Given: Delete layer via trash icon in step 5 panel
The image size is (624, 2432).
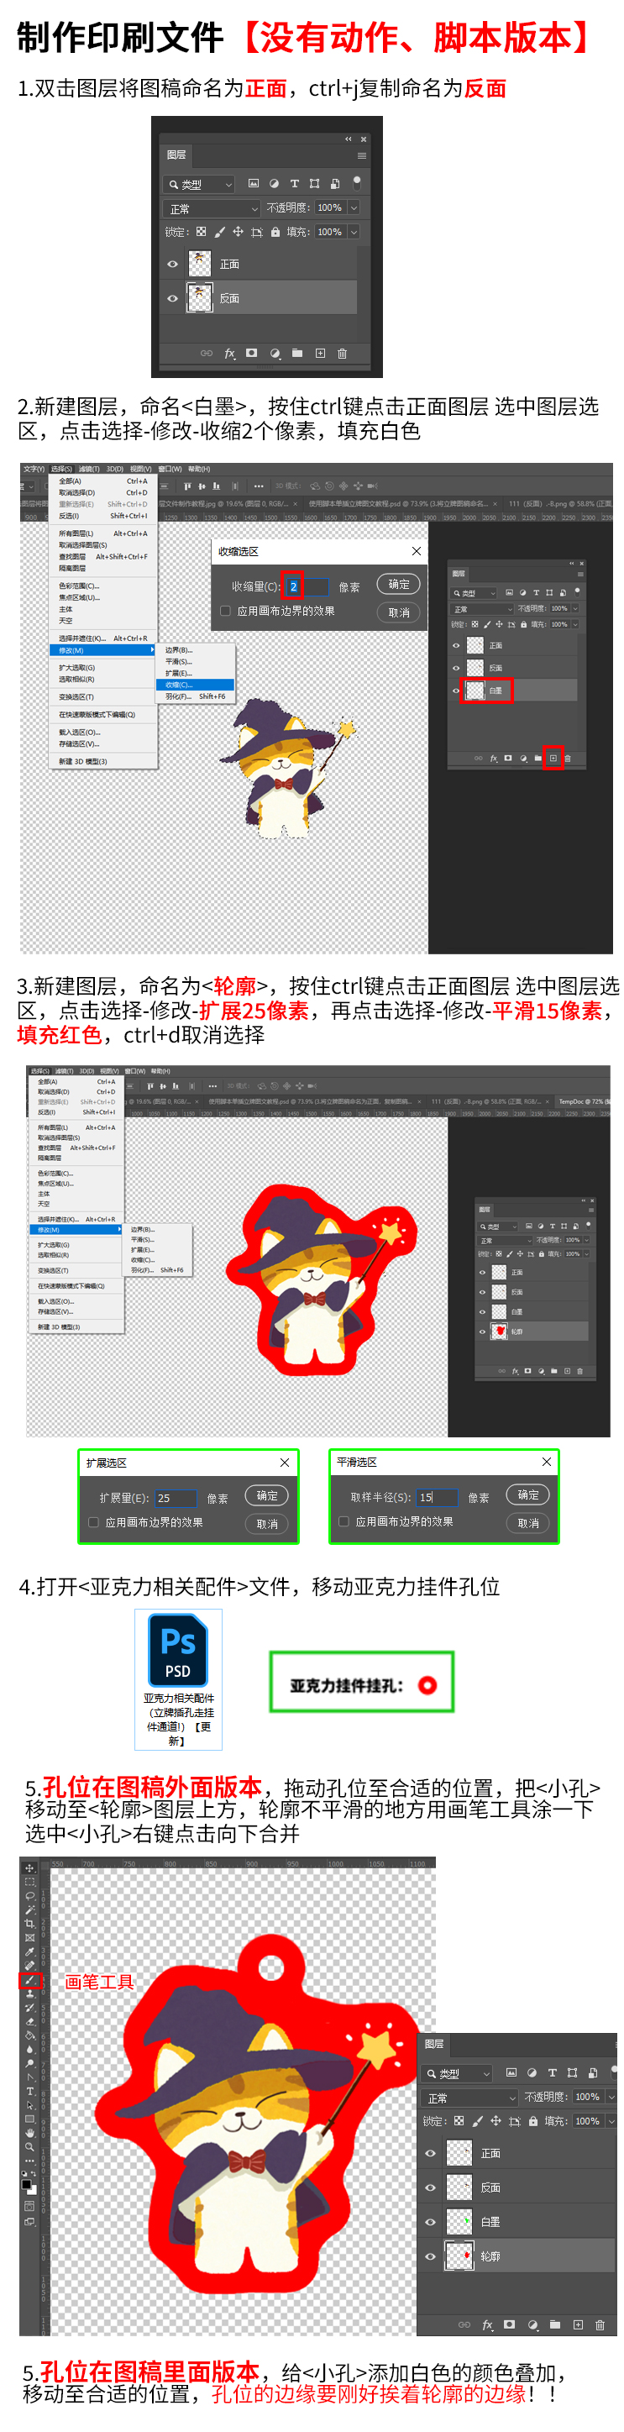Looking at the screenshot, I should click(x=600, y=2325).
